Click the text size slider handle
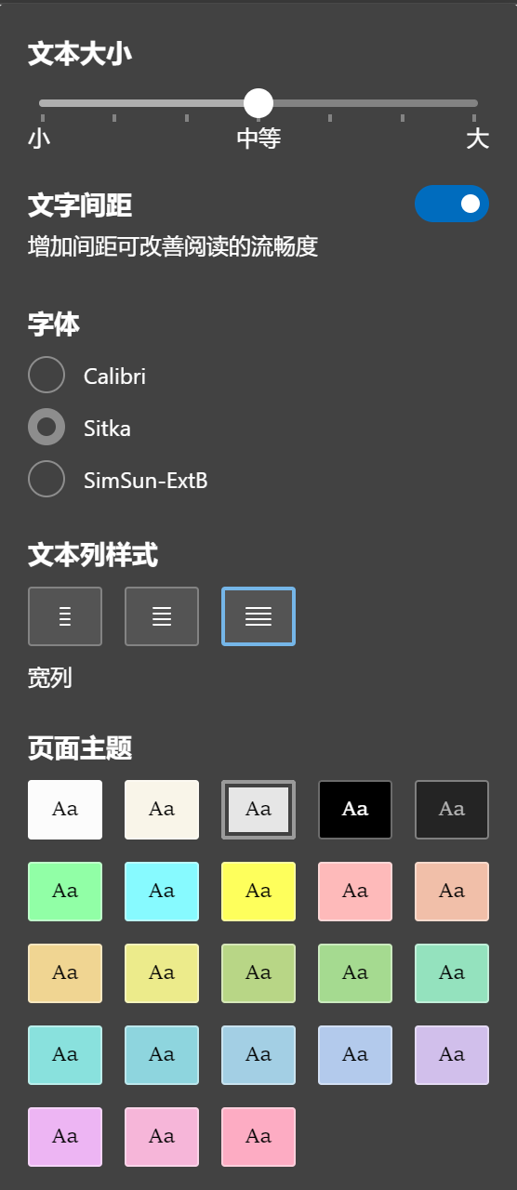517x1190 pixels. coord(258,102)
